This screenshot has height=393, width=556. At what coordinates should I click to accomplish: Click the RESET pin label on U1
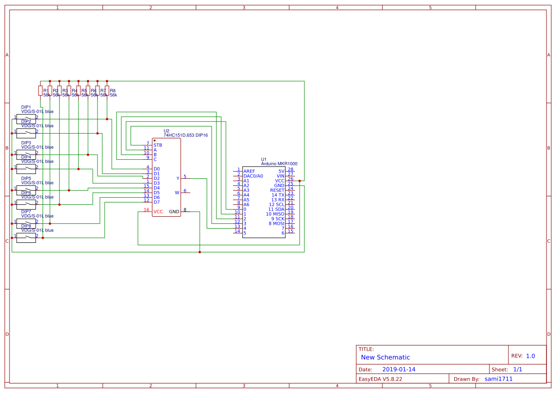[x=277, y=191]
